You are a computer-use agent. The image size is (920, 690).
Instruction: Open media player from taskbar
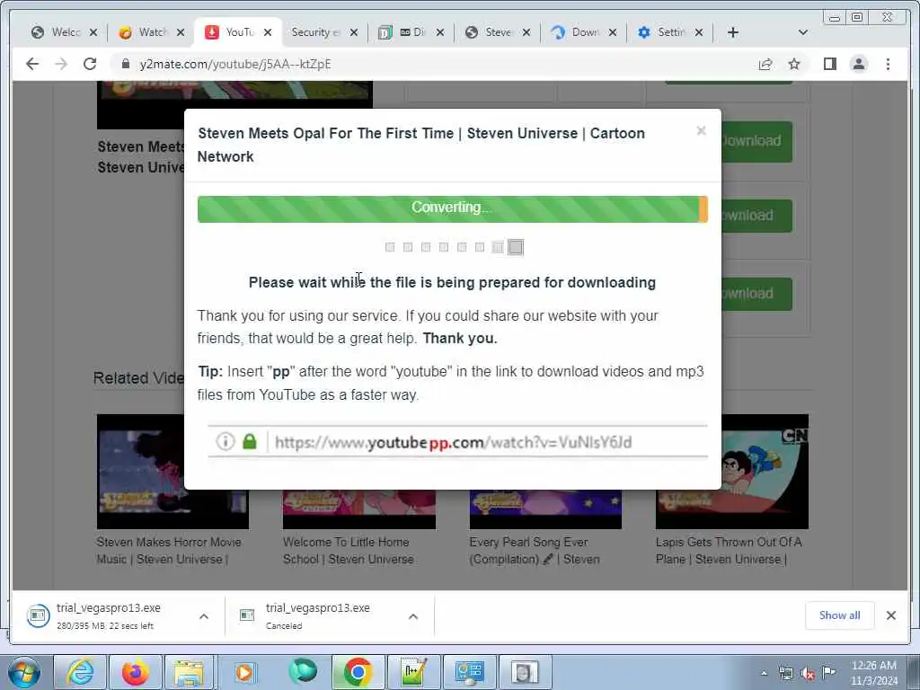(244, 672)
